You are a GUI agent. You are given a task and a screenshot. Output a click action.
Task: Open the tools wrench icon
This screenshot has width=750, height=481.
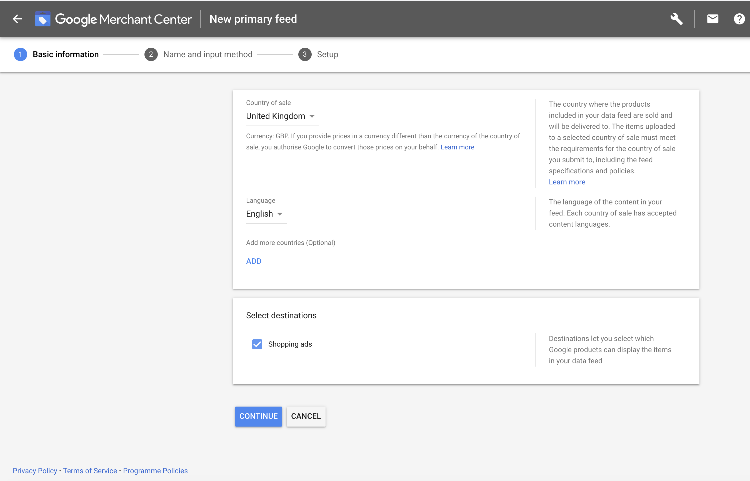click(x=676, y=19)
